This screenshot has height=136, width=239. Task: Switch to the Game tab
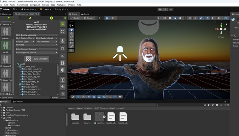(85, 14)
